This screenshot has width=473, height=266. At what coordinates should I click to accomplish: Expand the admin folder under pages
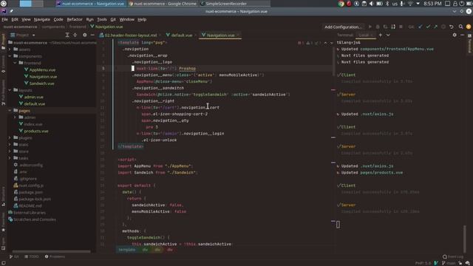[x=15, y=117]
